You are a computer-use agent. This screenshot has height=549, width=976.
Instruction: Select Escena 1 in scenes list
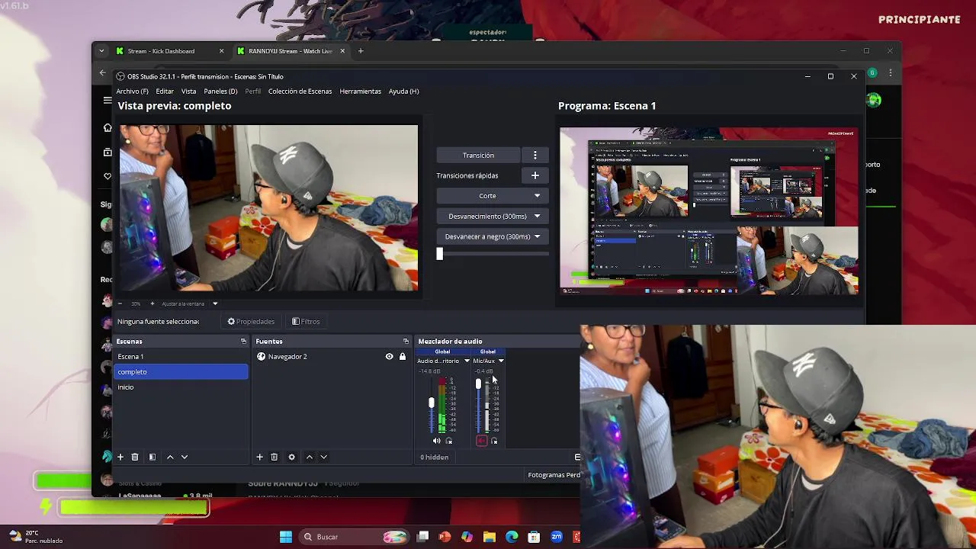[x=181, y=356]
